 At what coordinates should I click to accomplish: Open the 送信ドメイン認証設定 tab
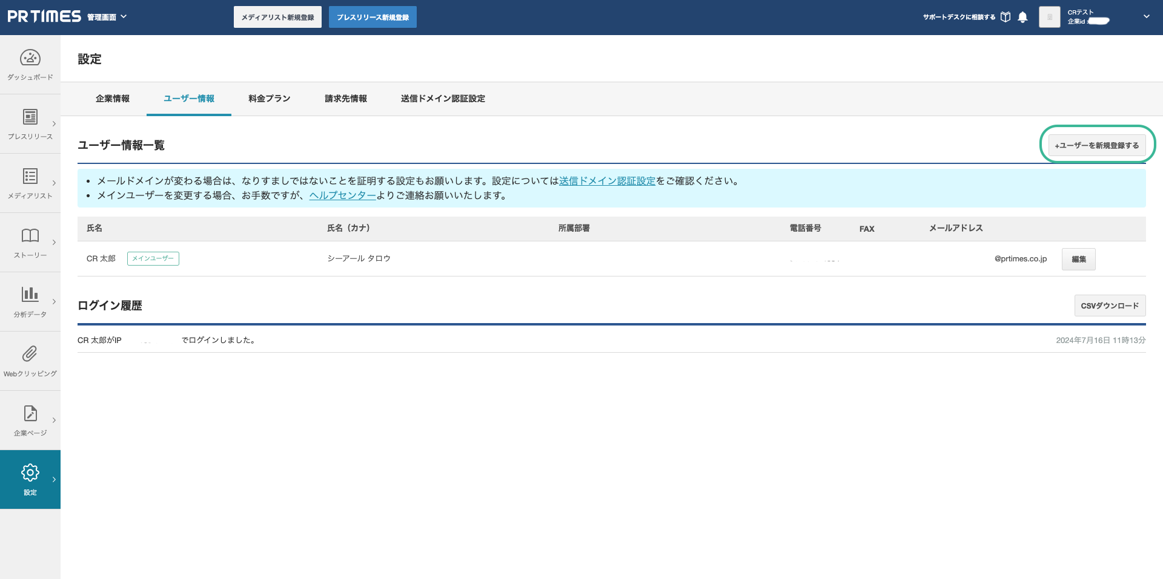[443, 99]
